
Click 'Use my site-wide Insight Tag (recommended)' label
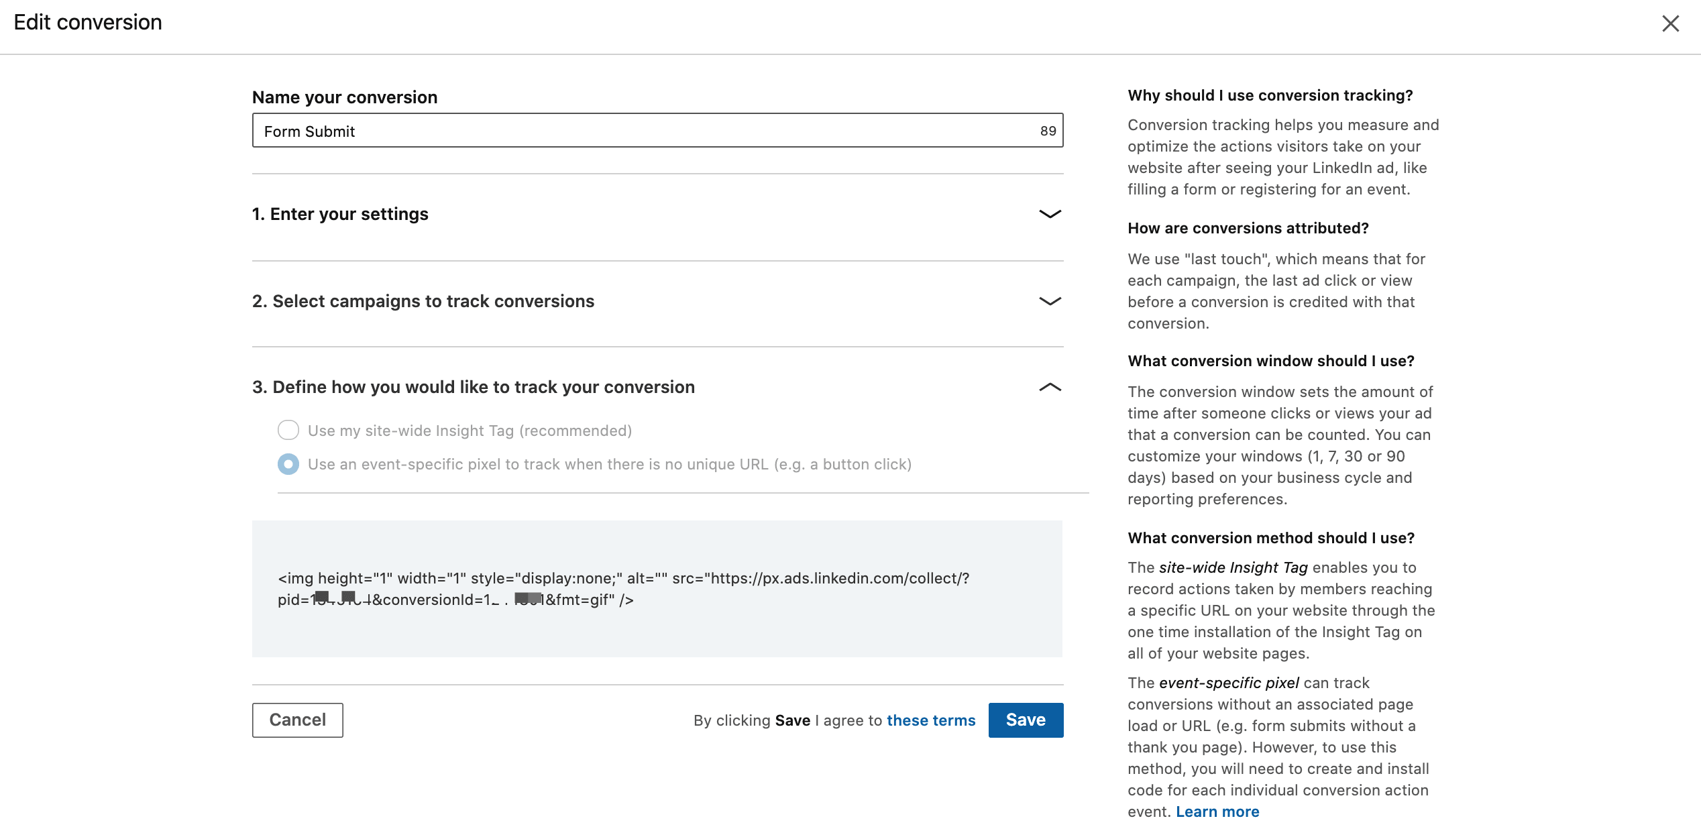[x=470, y=431]
